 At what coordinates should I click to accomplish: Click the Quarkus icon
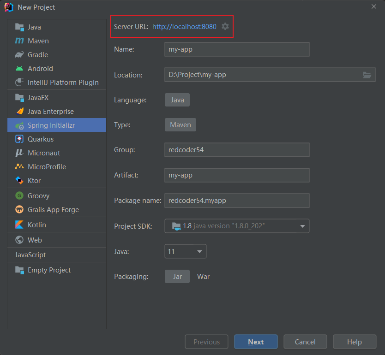coord(19,139)
